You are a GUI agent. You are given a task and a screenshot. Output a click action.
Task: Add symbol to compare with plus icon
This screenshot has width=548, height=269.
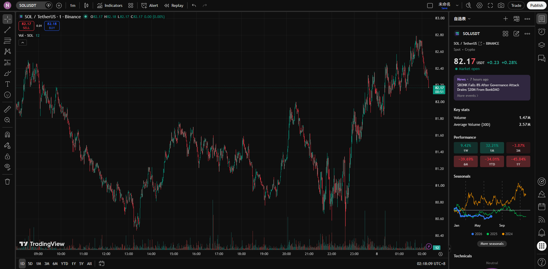[59, 5]
